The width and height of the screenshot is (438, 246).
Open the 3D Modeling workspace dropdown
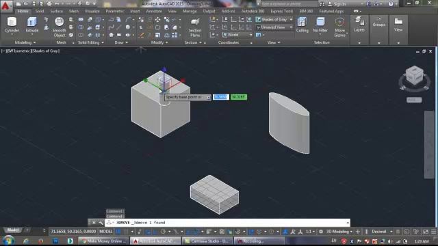339,232
